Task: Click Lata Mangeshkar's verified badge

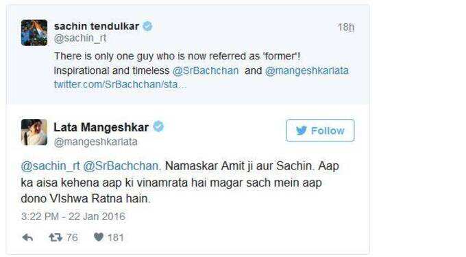Action: click(158, 126)
